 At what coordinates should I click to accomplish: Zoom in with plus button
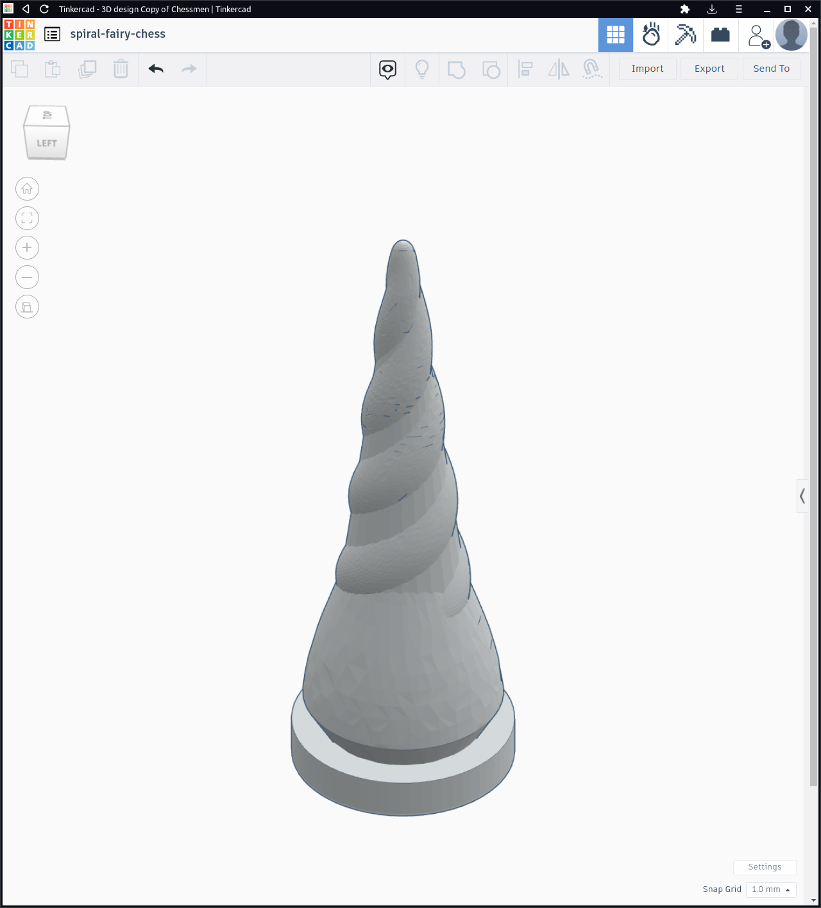point(27,247)
